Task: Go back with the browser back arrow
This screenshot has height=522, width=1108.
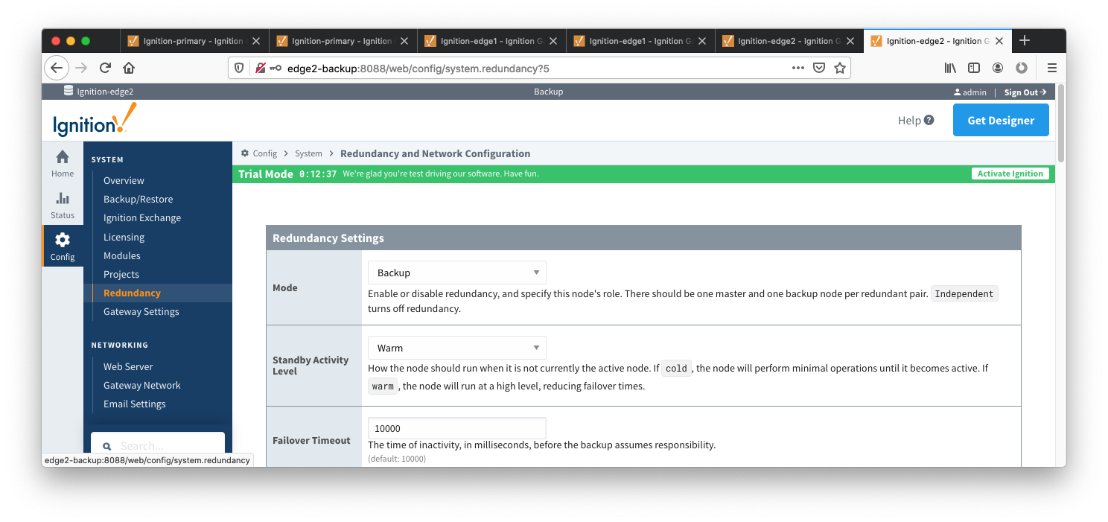Action: (x=57, y=68)
